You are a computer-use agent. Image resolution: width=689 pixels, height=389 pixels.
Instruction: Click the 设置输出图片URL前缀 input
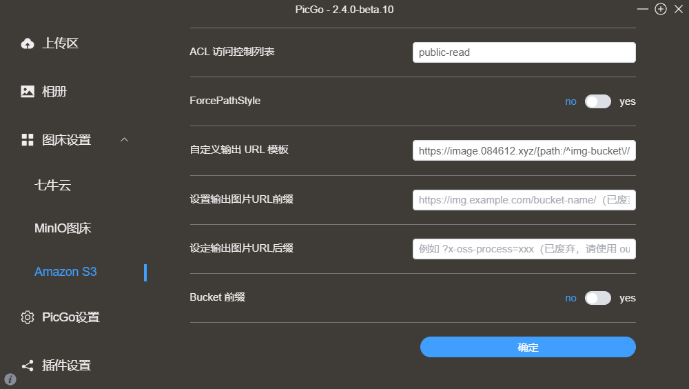pos(524,200)
